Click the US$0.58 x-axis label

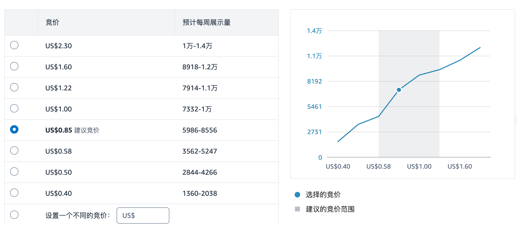(379, 167)
